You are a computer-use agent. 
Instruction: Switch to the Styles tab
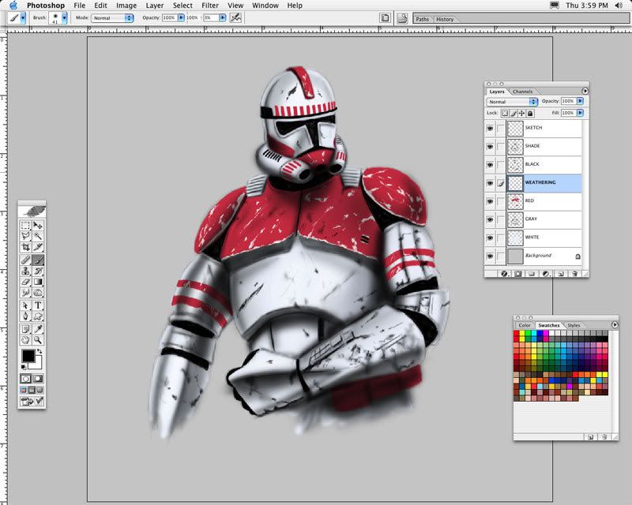click(x=574, y=325)
